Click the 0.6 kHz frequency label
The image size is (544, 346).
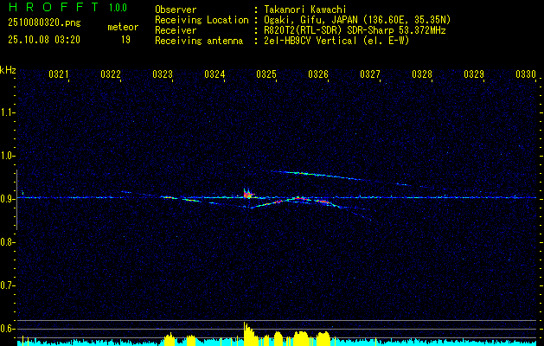tap(7, 329)
